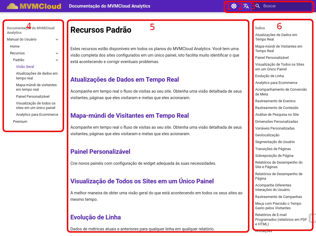Open the language translation selector icon
Screen dimensions: 316x236
(246, 6)
